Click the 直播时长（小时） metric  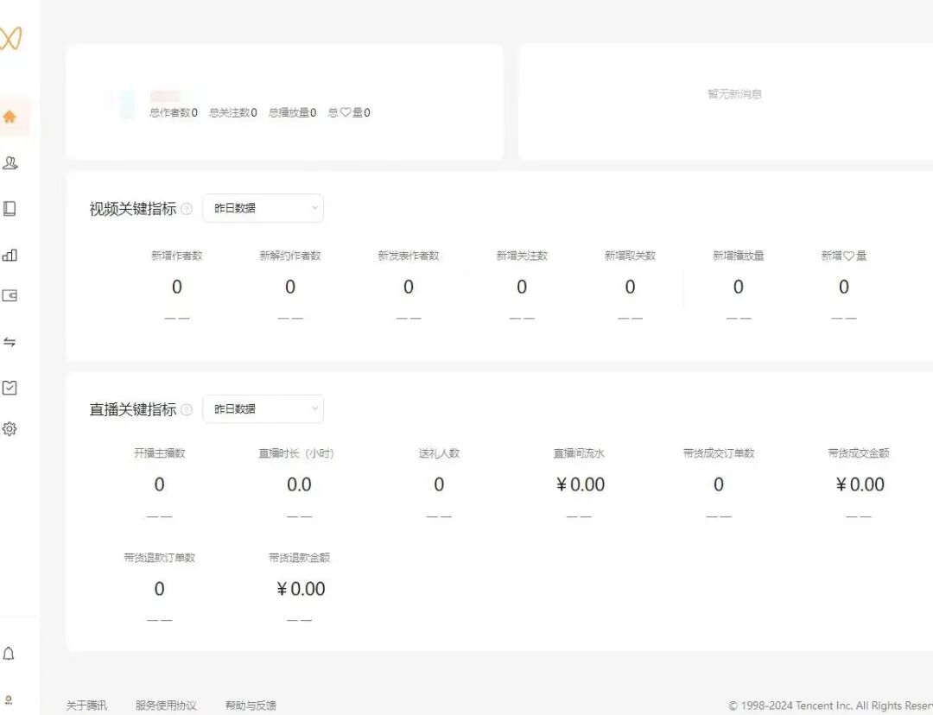tap(299, 484)
